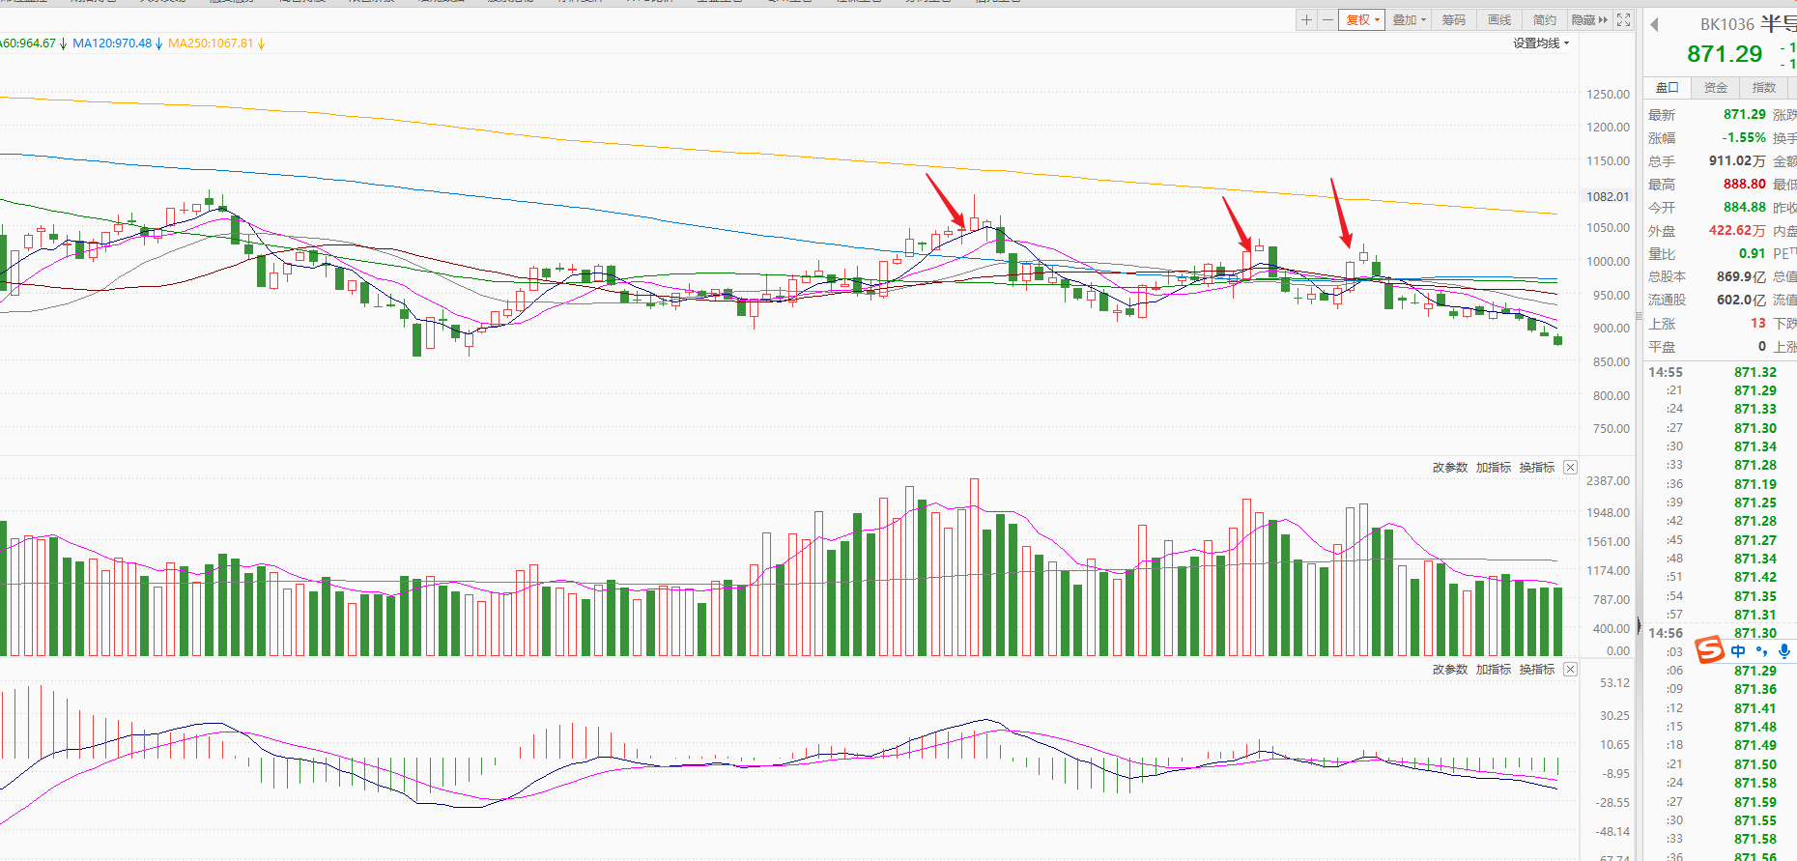Switch to the 资金 tab
1797x861 pixels.
pyautogui.click(x=1715, y=88)
